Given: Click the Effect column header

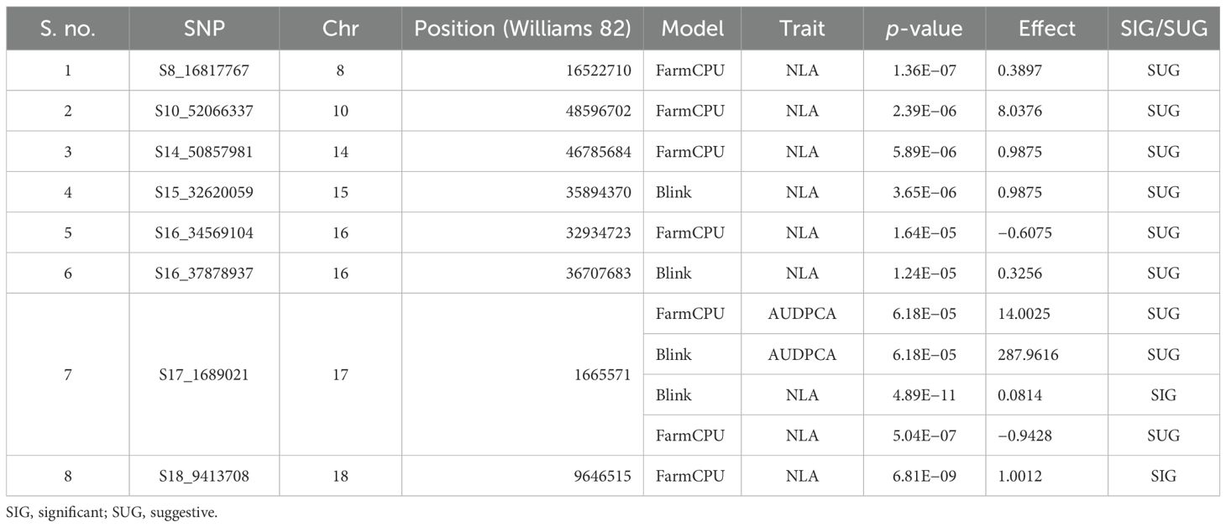Looking at the screenshot, I should pos(1046,29).
